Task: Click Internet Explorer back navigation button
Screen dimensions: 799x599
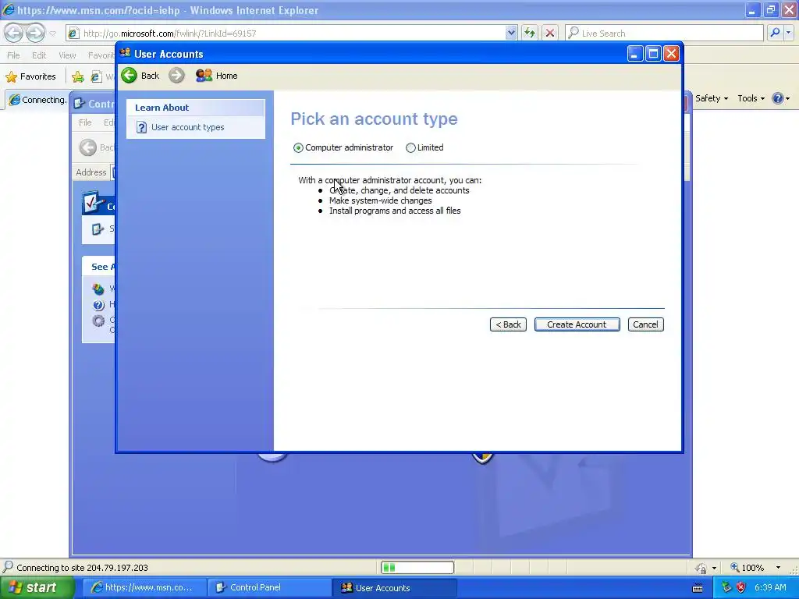Action: point(14,33)
